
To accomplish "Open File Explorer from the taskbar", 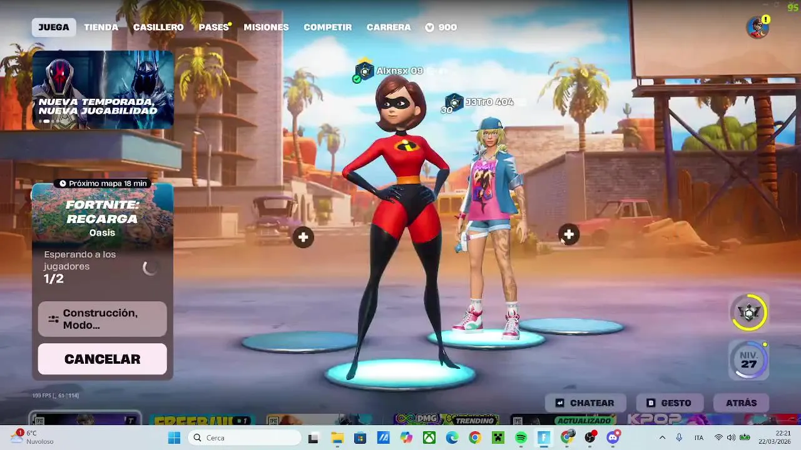I will pyautogui.click(x=337, y=437).
